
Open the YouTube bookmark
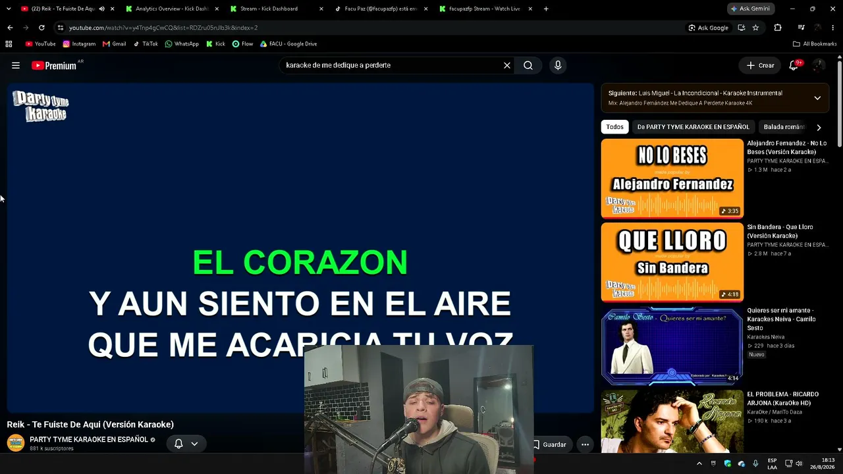(40, 44)
